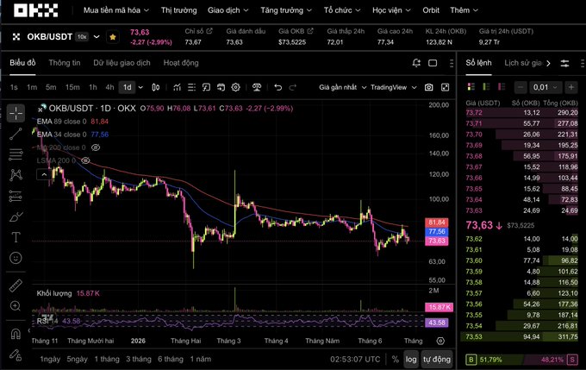
Task: Select the crosshair cursor tool
Action: [16, 113]
